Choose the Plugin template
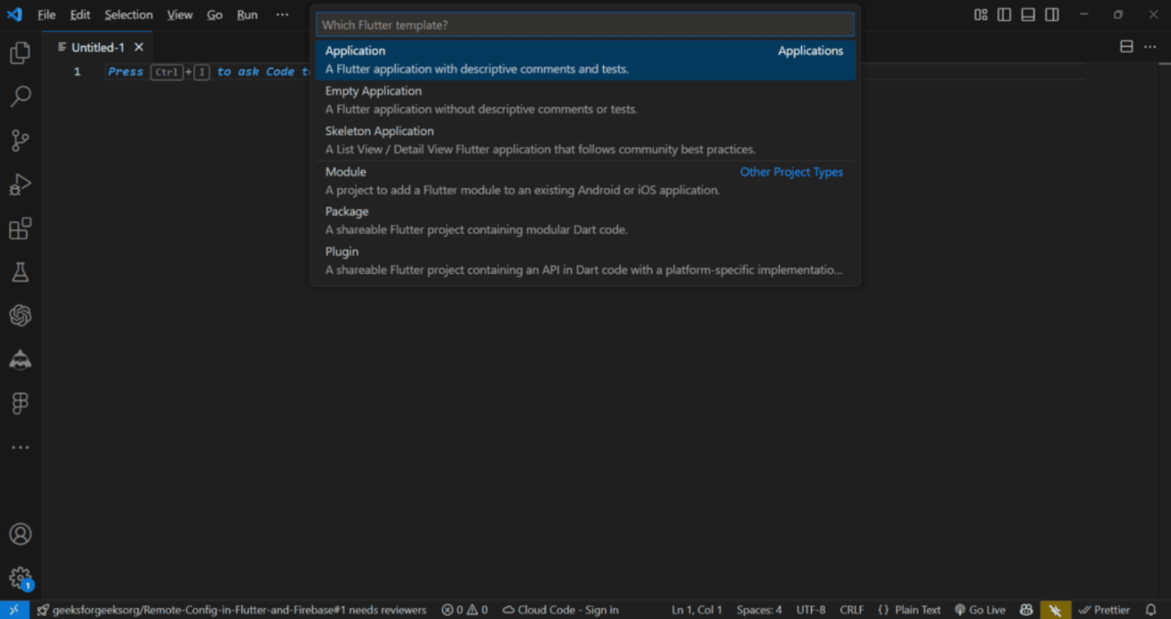 585,261
